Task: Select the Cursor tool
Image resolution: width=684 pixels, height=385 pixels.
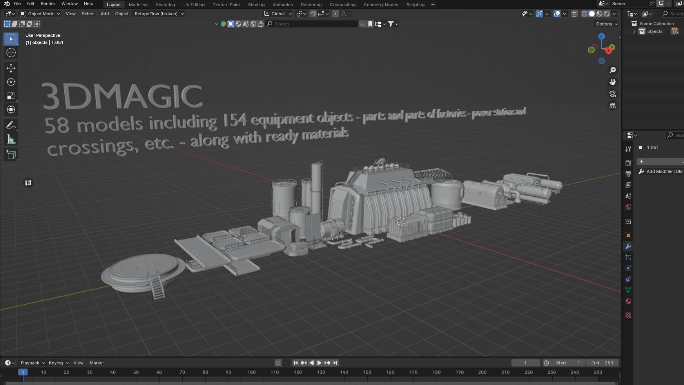Action: click(x=11, y=53)
